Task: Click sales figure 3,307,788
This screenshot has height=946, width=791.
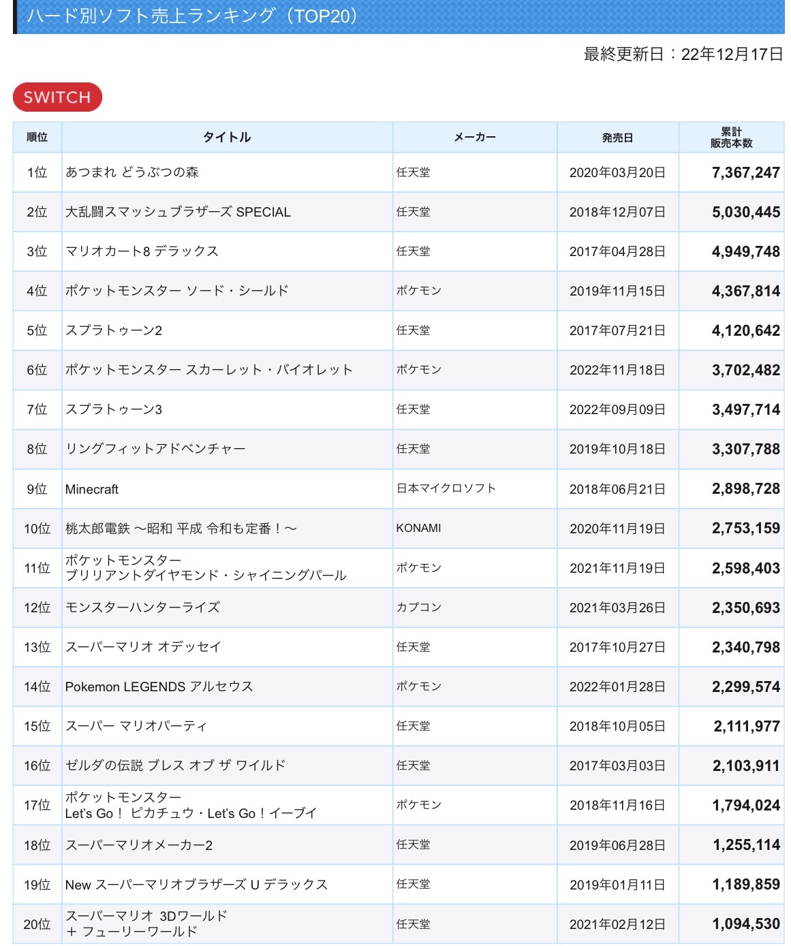Action: pyautogui.click(x=746, y=449)
